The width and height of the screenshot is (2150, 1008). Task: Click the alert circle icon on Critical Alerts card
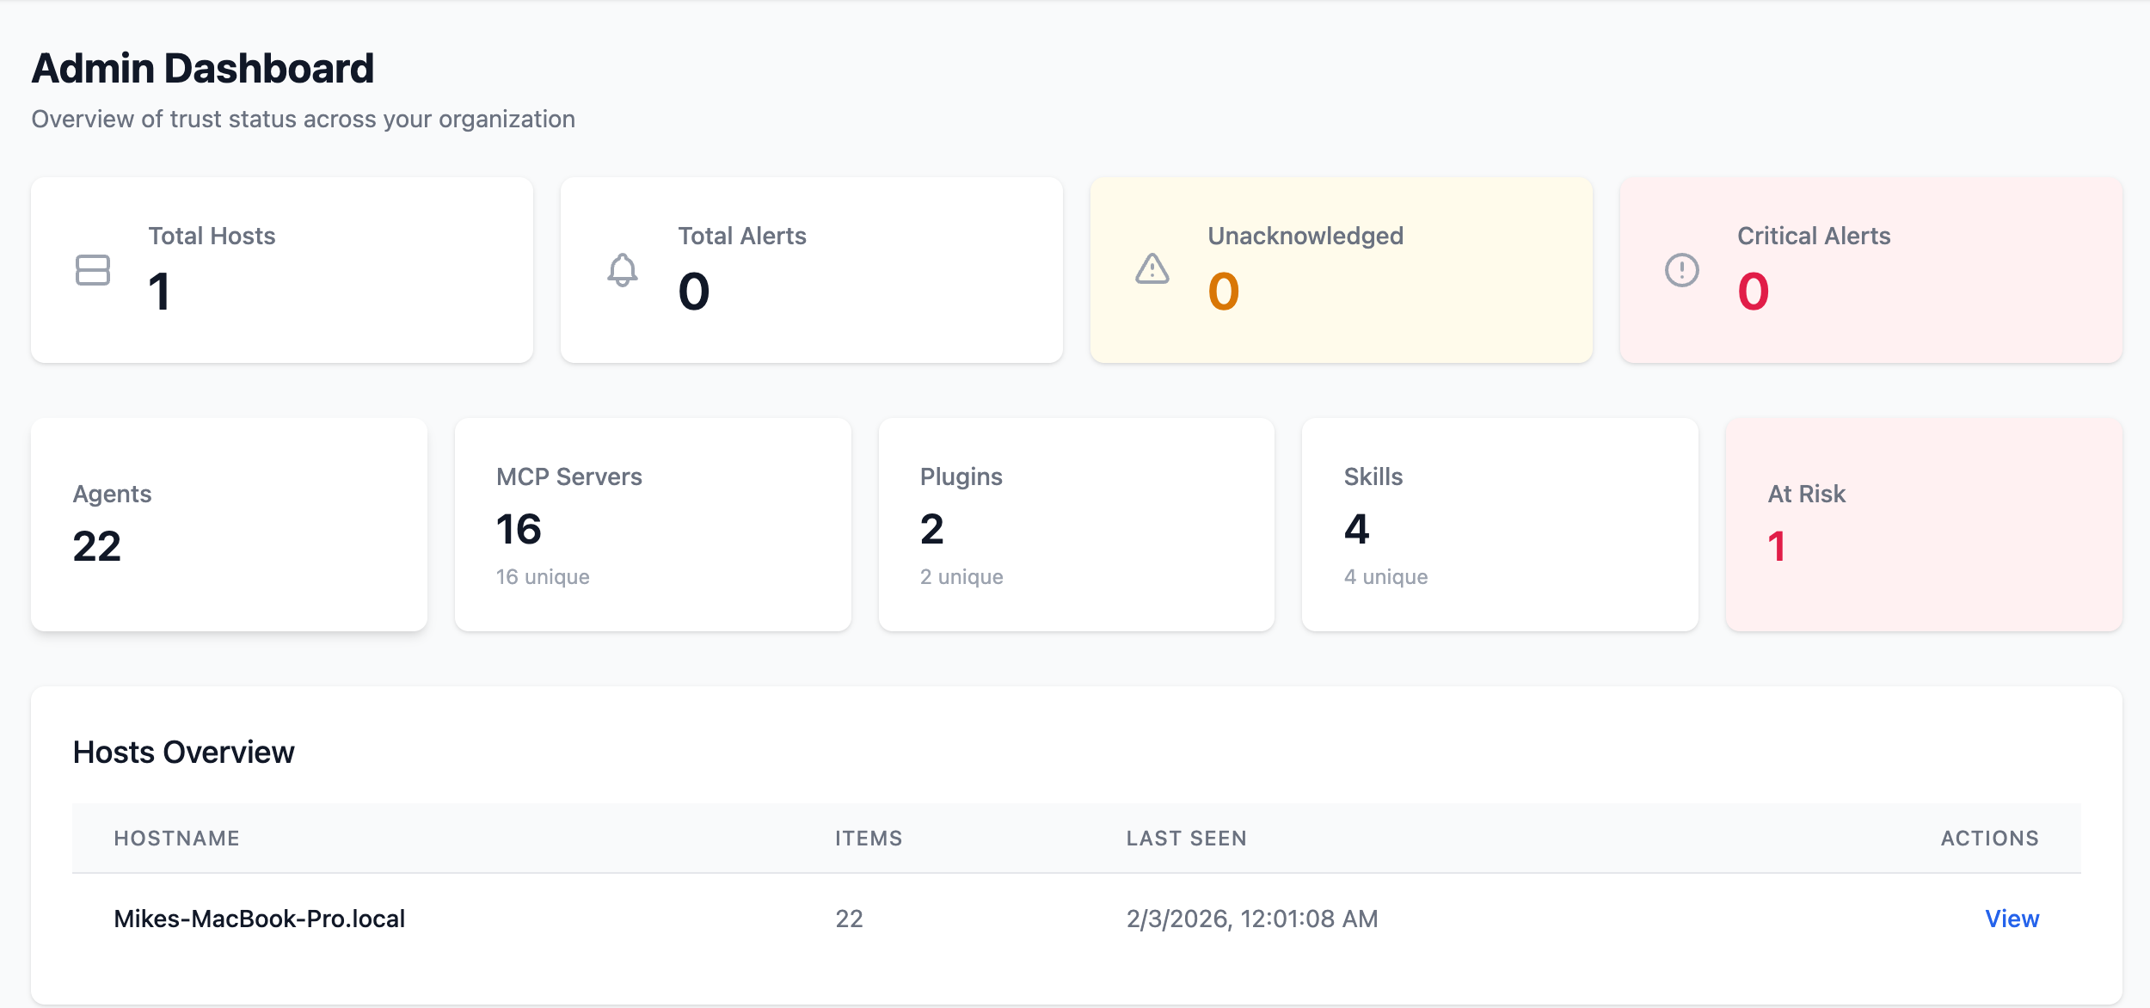click(x=1681, y=271)
